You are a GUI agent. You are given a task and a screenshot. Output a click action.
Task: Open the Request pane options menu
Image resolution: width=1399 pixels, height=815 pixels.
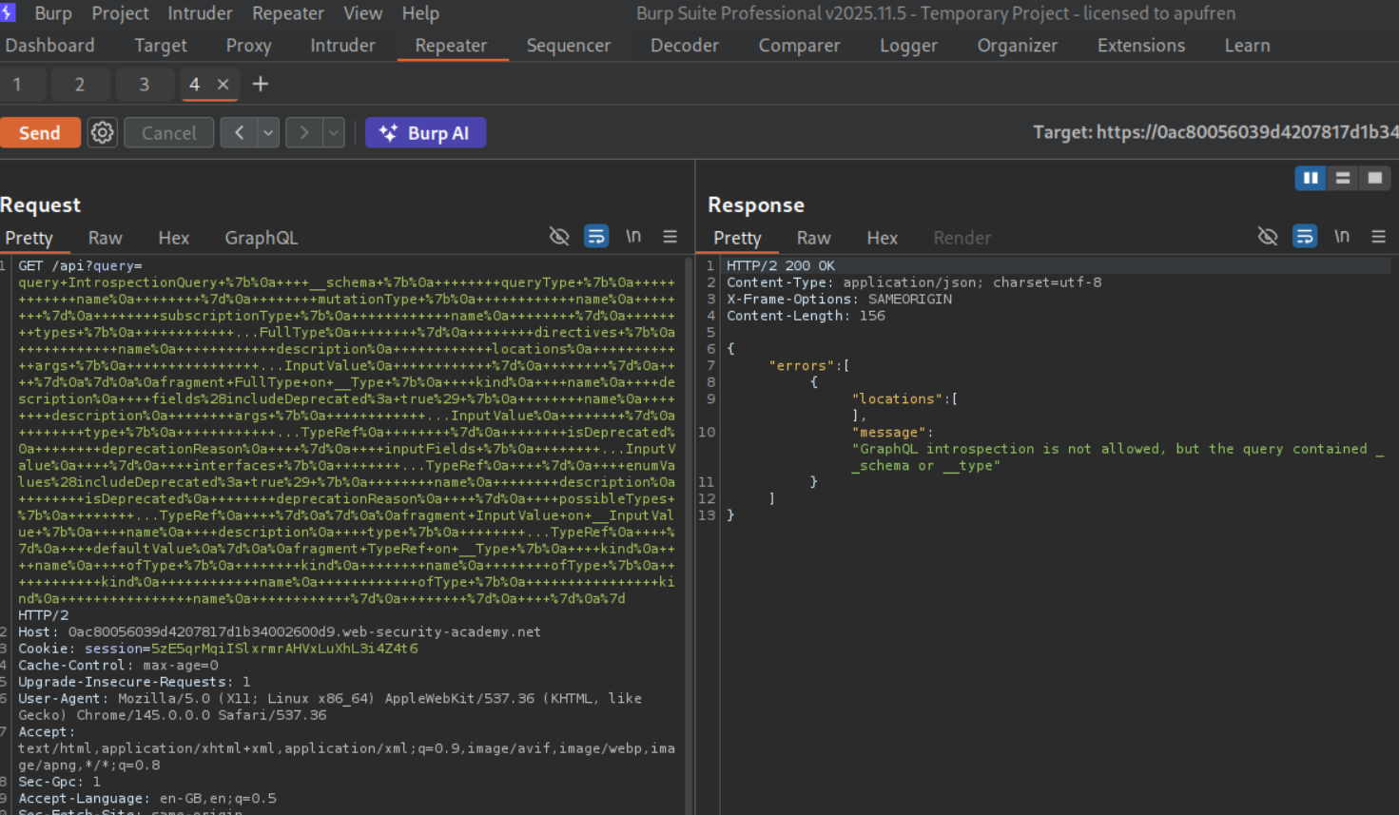(x=670, y=237)
